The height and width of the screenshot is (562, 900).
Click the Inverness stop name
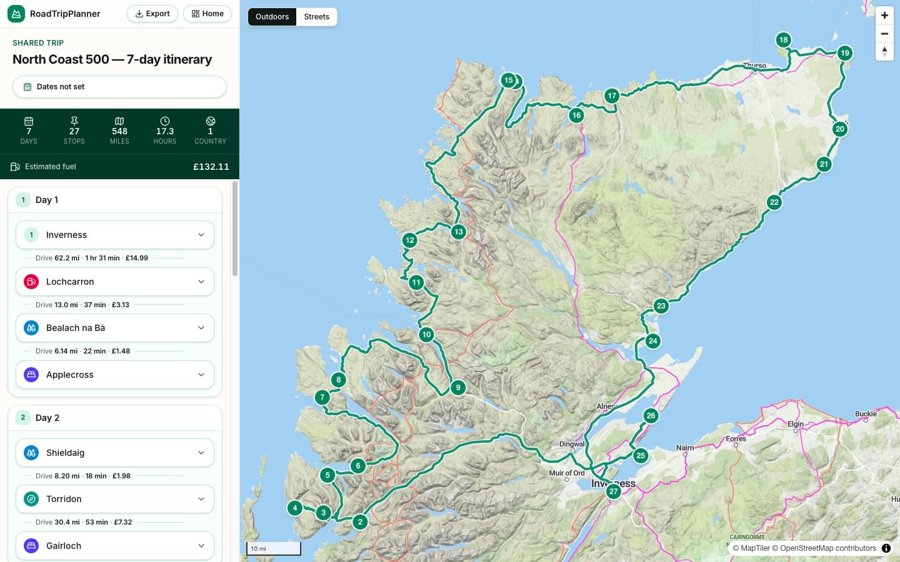[x=66, y=235]
